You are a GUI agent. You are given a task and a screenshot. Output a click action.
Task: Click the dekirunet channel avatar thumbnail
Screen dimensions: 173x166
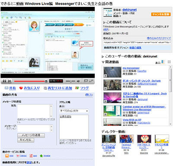pos(108,13)
